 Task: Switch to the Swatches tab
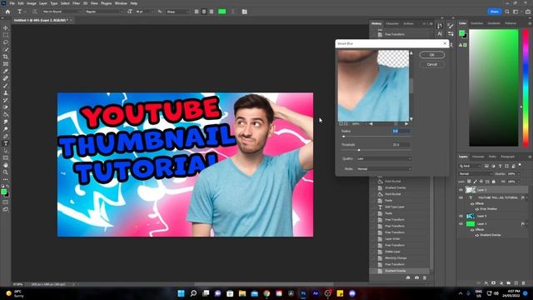coord(476,23)
